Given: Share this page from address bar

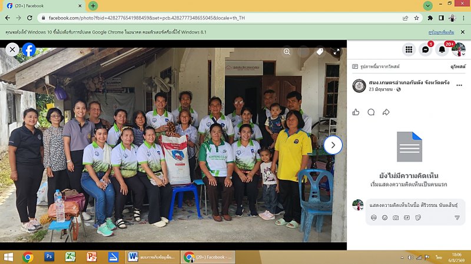Looking at the screenshot, I should coord(405,18).
